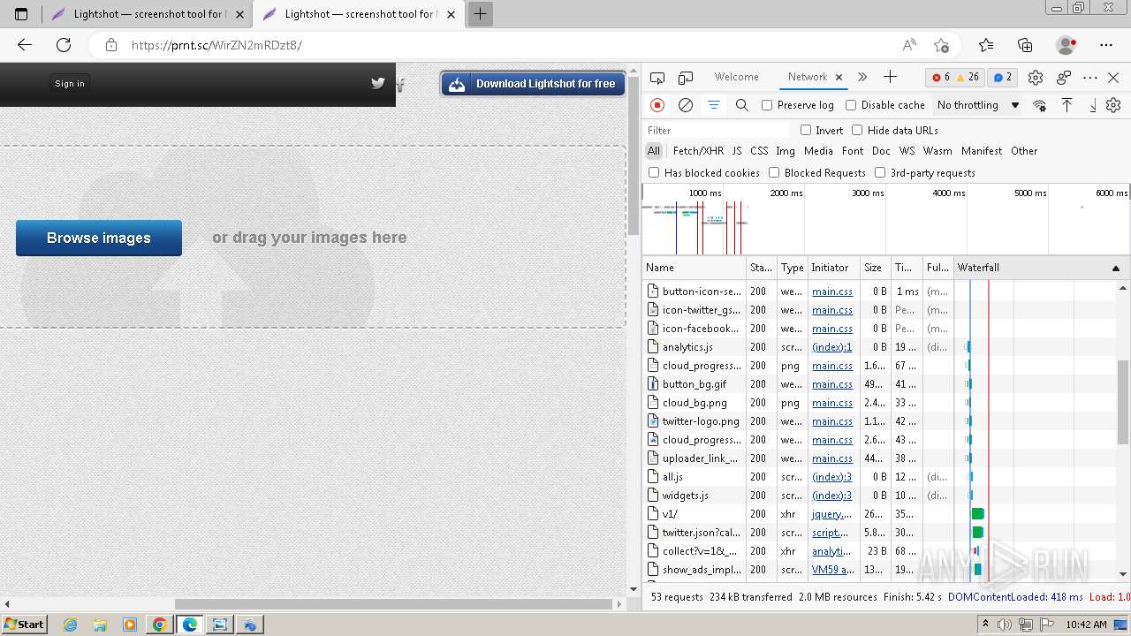Sort requests by the Name column header
Screen dimensions: 1131x636
(695, 268)
